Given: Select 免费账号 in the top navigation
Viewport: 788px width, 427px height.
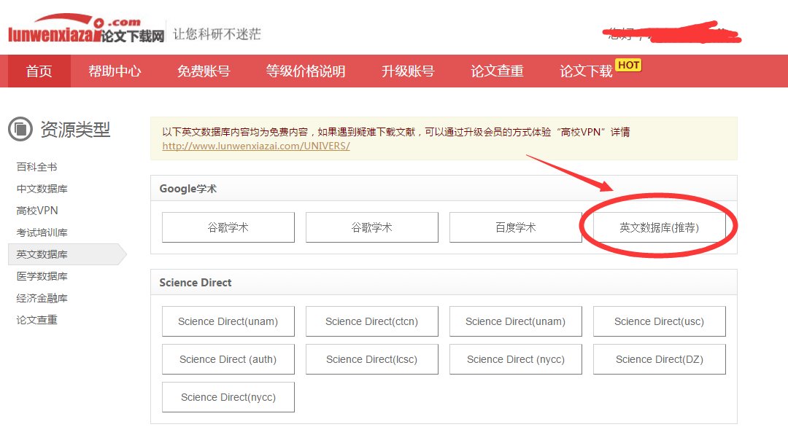Looking at the screenshot, I should pos(204,71).
